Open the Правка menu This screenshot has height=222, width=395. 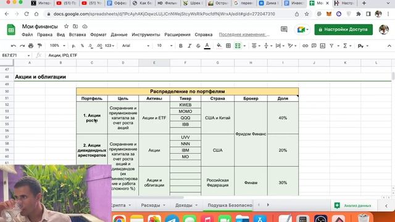(x=45, y=35)
